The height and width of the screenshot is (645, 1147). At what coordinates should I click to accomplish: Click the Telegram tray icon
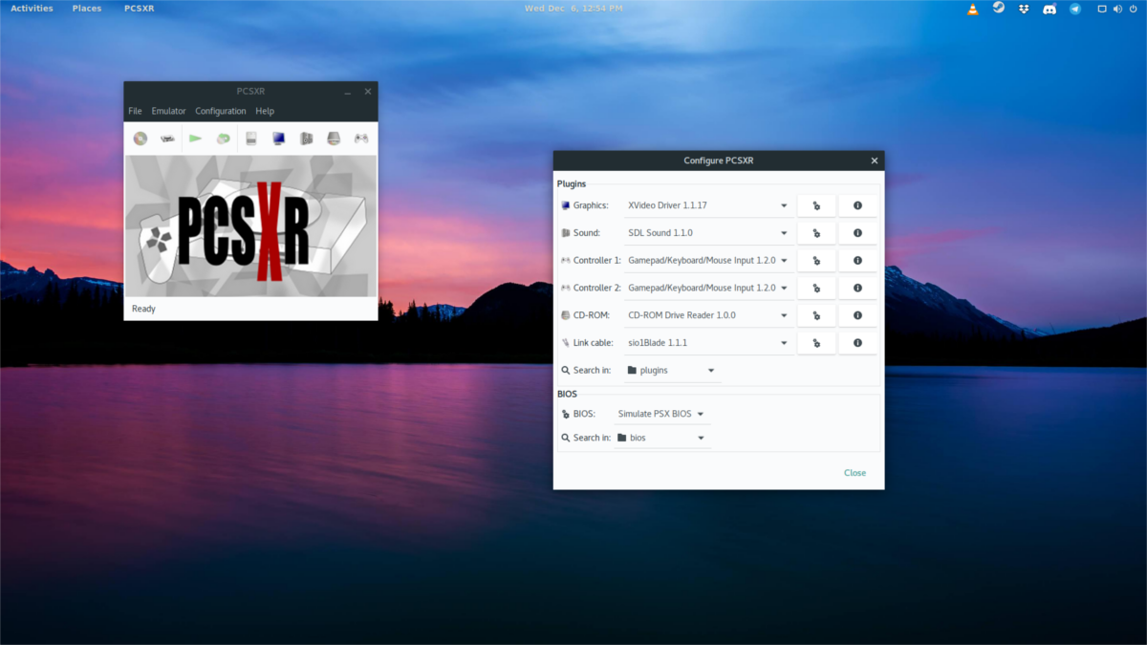click(x=1074, y=9)
